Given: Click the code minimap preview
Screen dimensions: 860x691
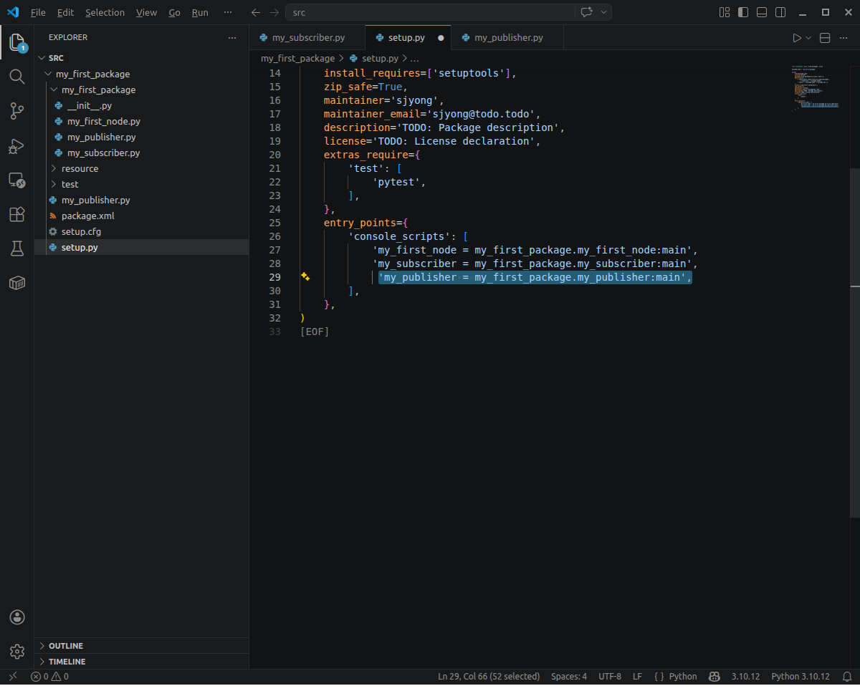Looking at the screenshot, I should 816,87.
